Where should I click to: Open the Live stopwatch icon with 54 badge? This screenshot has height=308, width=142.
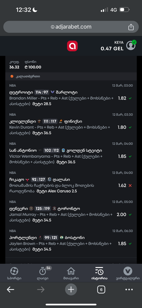43,271
